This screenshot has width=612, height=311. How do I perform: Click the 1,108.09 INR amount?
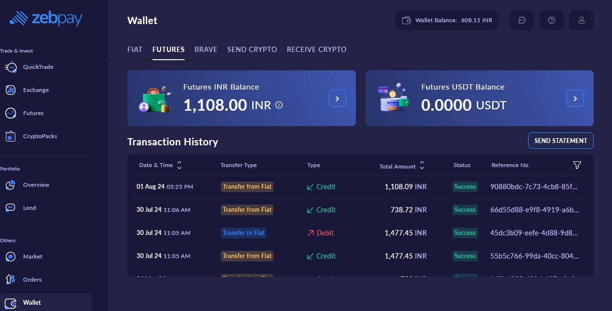(406, 187)
